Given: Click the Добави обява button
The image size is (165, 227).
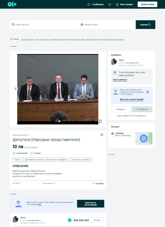Looking at the screenshot, I should [x=147, y=4].
